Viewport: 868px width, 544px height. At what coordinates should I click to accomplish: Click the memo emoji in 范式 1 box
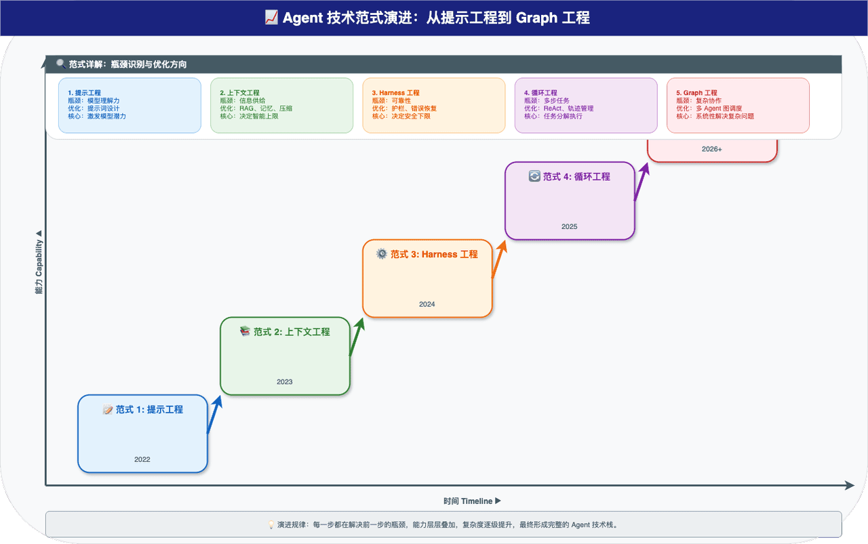[x=107, y=410]
